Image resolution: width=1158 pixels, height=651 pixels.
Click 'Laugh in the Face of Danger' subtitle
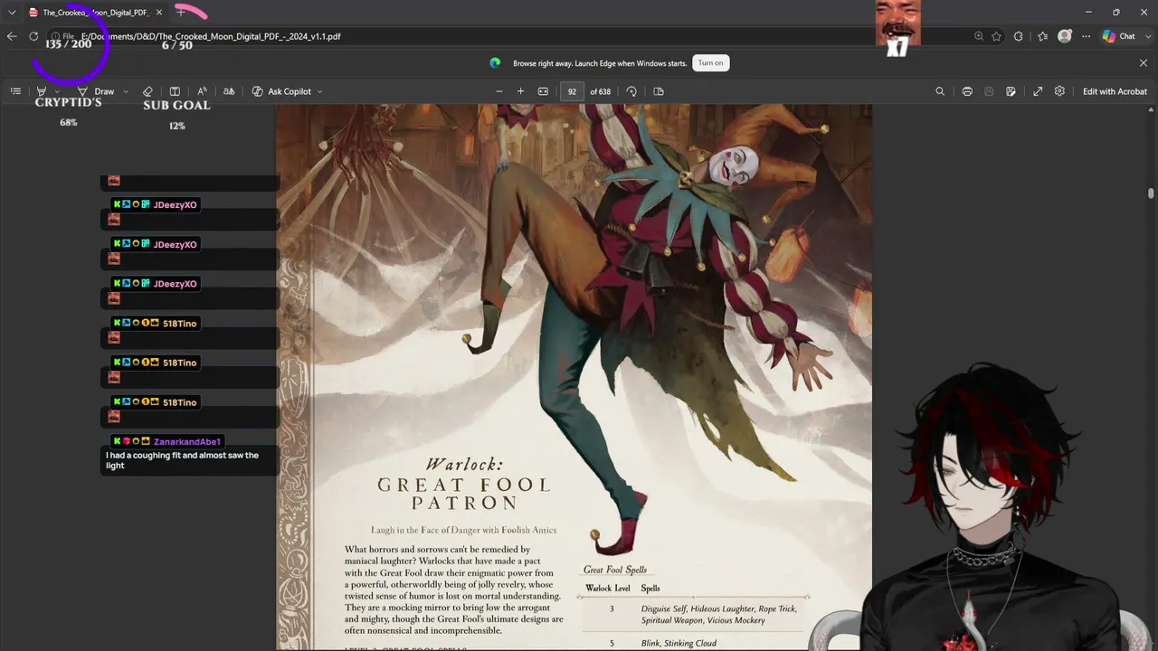coord(463,530)
